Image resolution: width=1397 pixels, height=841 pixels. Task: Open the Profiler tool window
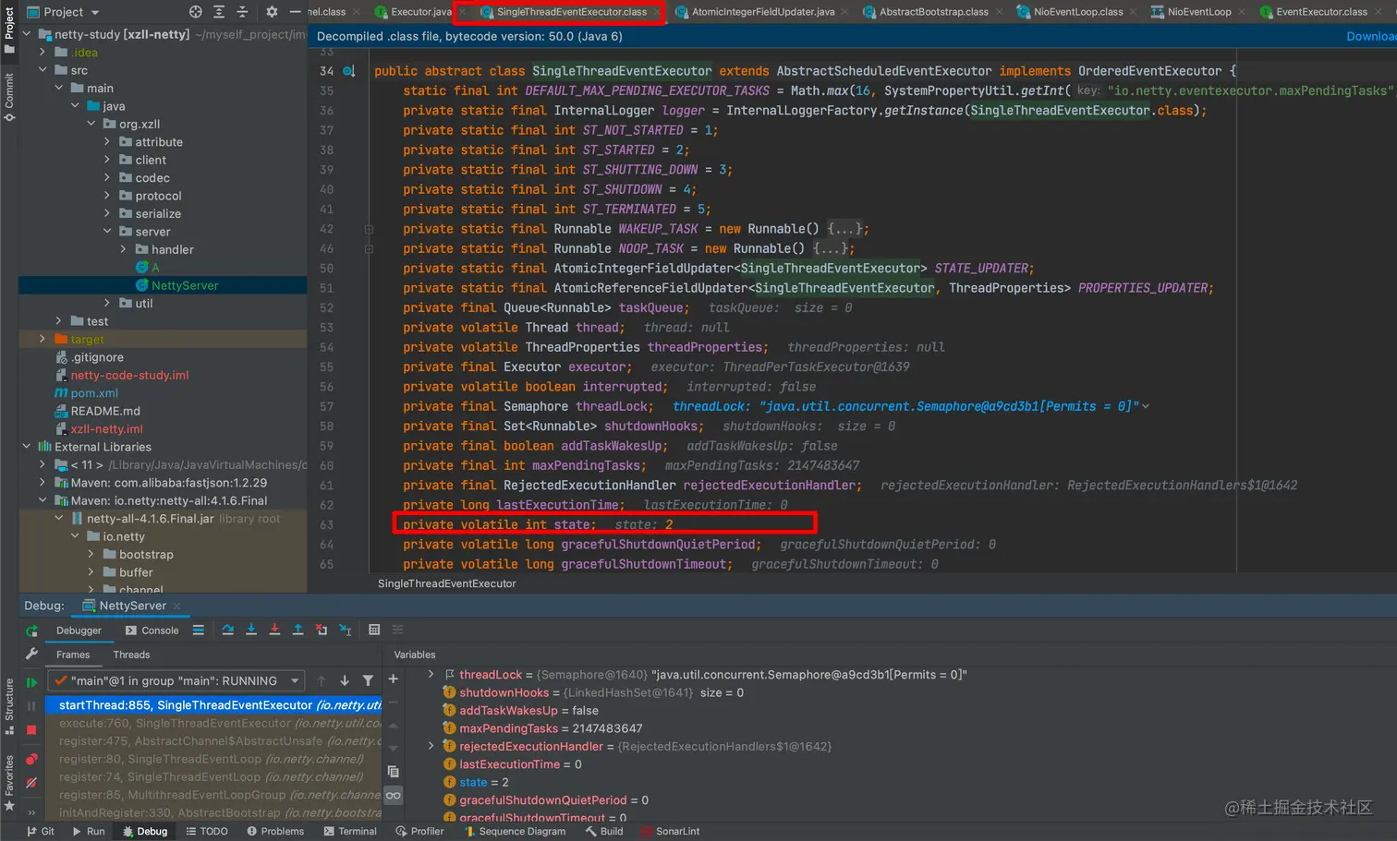(420, 831)
